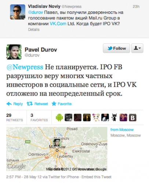The height and width of the screenshot is (183, 149).
Task: Expand Details under Vladislav's tweet
Action: pyautogui.click(x=34, y=30)
